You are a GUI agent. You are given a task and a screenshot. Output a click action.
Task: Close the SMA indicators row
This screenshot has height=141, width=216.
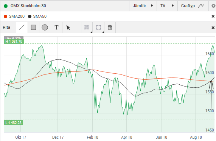click(213, 16)
